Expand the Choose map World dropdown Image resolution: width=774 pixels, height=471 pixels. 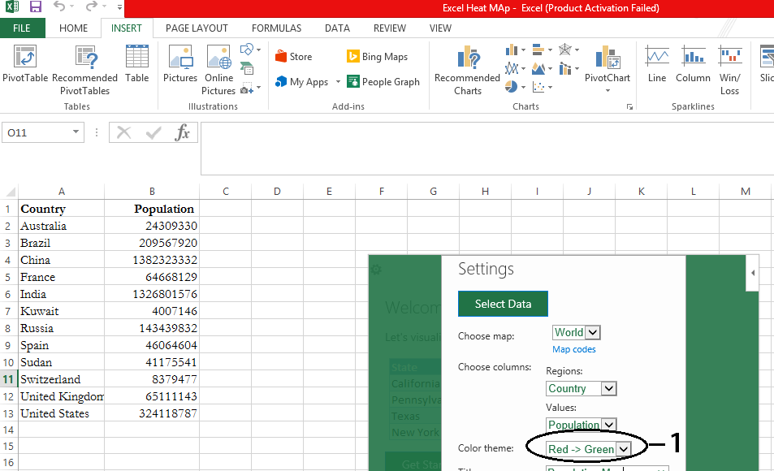[592, 332]
